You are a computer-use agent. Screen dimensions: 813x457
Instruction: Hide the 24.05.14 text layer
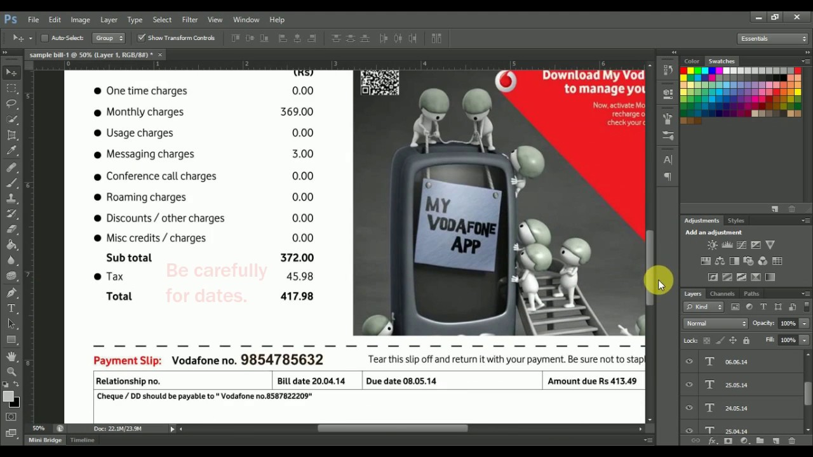coord(689,408)
